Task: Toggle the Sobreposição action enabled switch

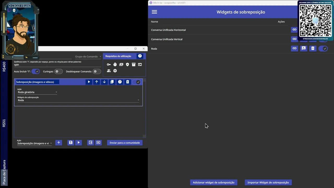Action: click(136, 82)
